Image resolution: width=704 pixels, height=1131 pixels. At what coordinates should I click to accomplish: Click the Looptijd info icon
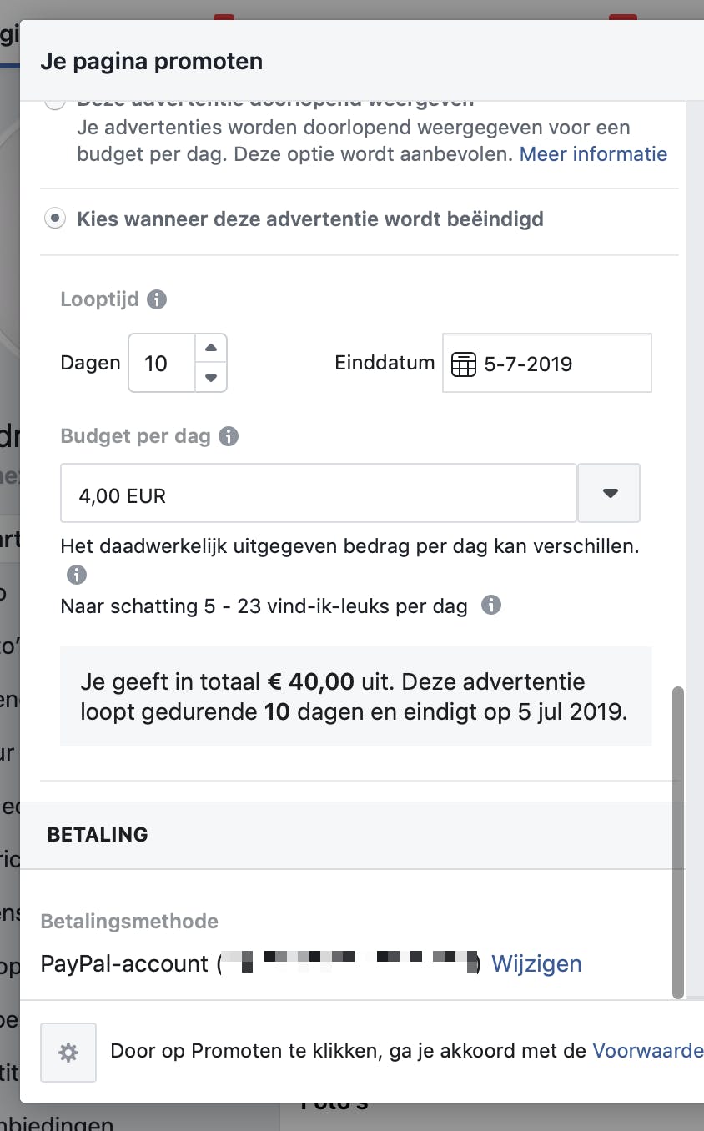pos(157,299)
